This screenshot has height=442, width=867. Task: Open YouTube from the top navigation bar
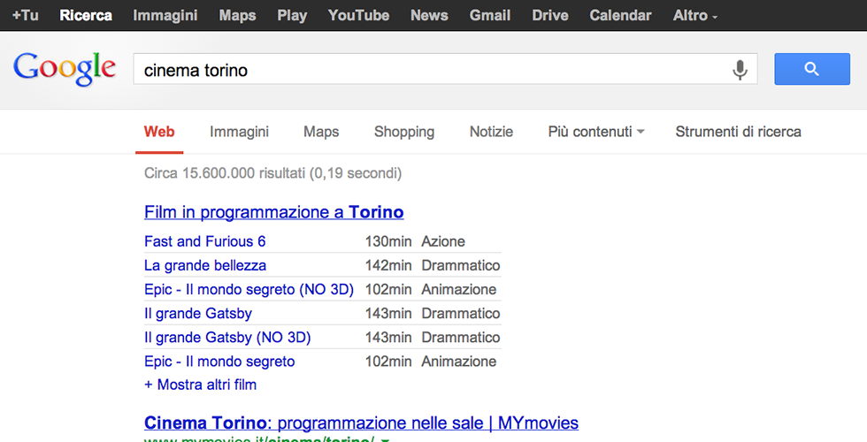pyautogui.click(x=358, y=15)
